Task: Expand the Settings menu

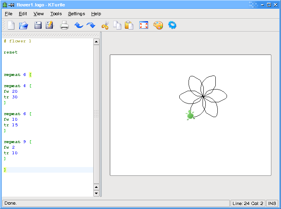Action: pyautogui.click(x=76, y=14)
